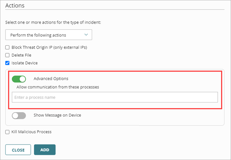Click the 'Advanced Options' label text
Image resolution: width=231 pixels, height=160 pixels.
[x=51, y=79]
